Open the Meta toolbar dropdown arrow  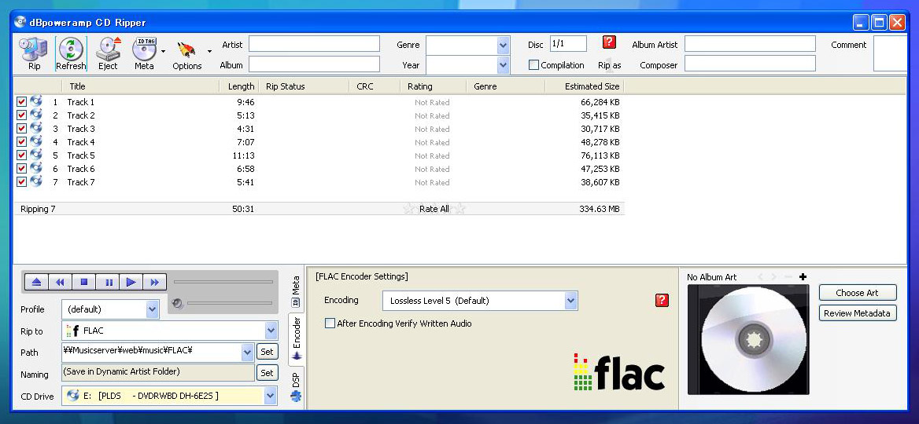163,52
